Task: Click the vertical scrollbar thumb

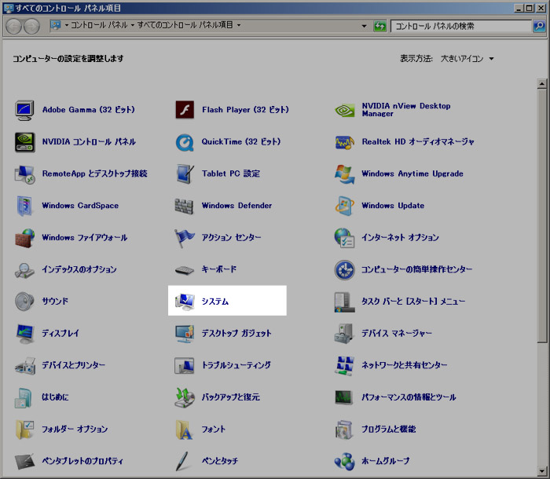Action: [x=542, y=216]
